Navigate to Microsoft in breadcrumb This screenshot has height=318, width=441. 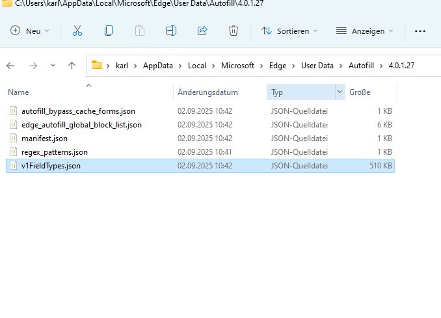(x=237, y=66)
